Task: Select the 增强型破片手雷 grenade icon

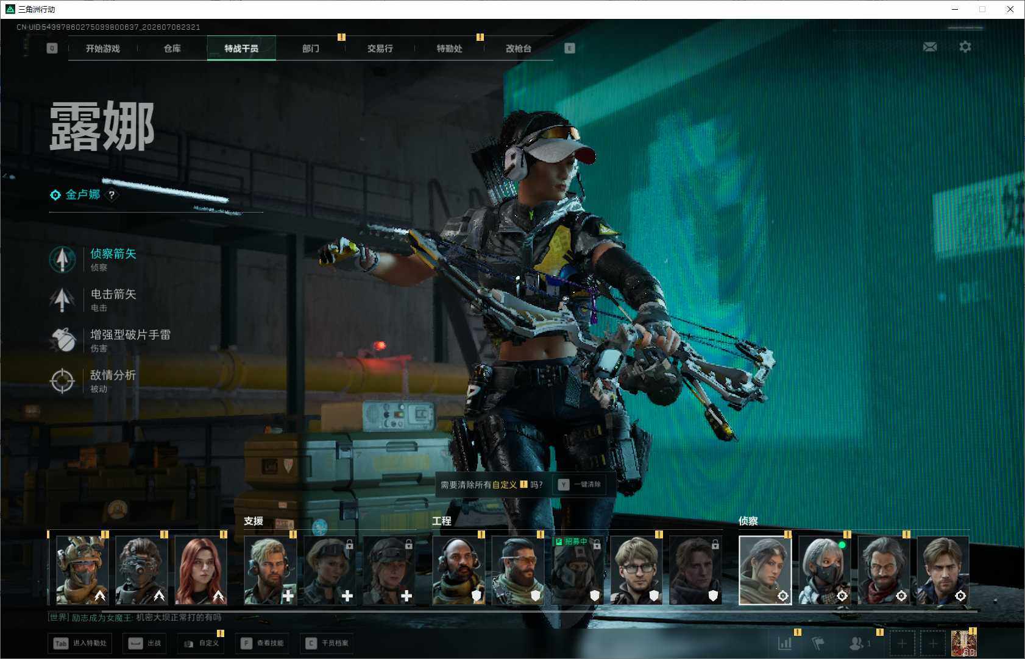Action: tap(62, 340)
